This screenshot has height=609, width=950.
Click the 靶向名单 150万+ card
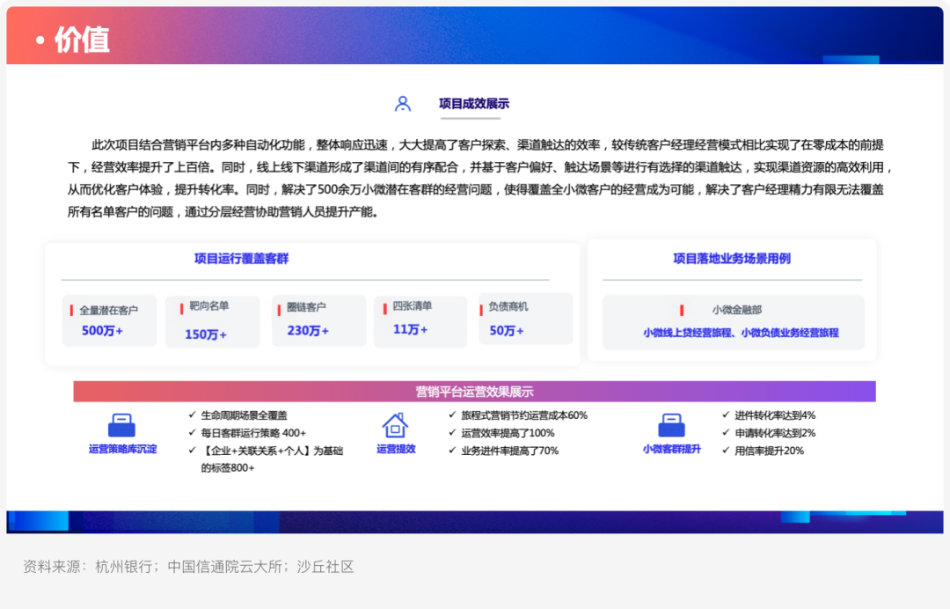click(213, 322)
